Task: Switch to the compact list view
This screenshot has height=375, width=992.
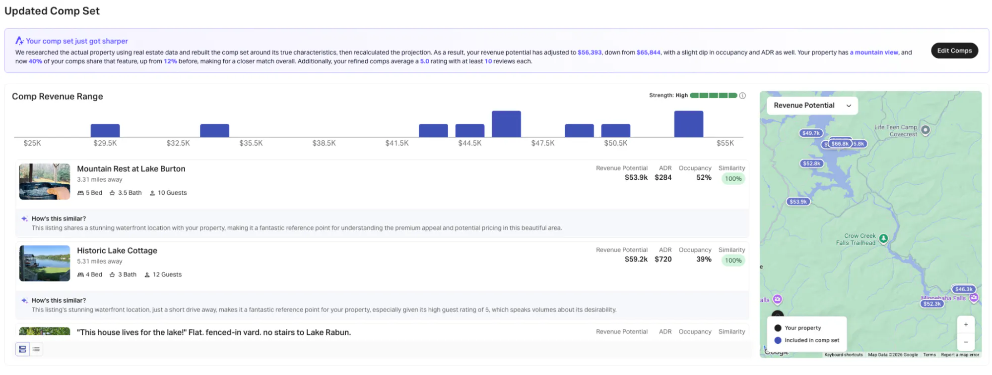Action: pos(36,349)
